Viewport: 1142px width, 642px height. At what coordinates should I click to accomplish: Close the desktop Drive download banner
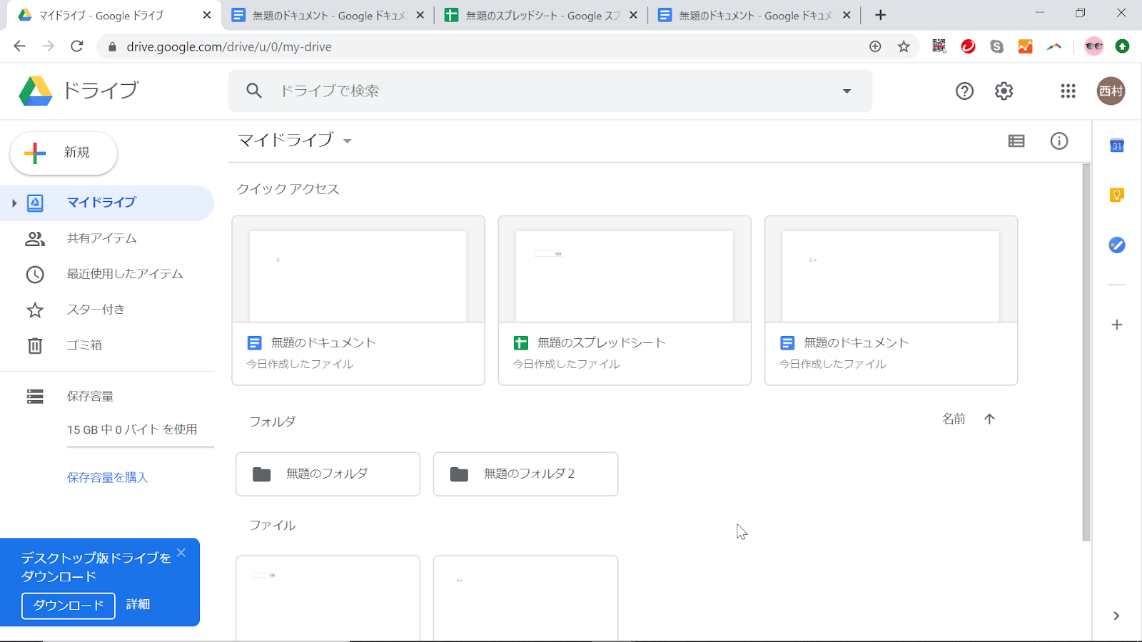click(181, 553)
